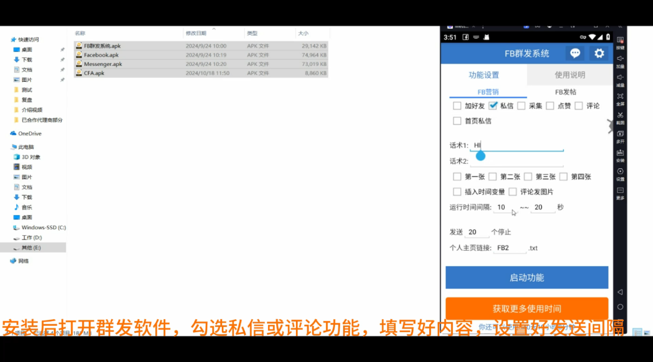Image resolution: width=653 pixels, height=362 pixels.
Task: Click the OneDrive cloud icon in sidebar
Action: click(x=13, y=133)
